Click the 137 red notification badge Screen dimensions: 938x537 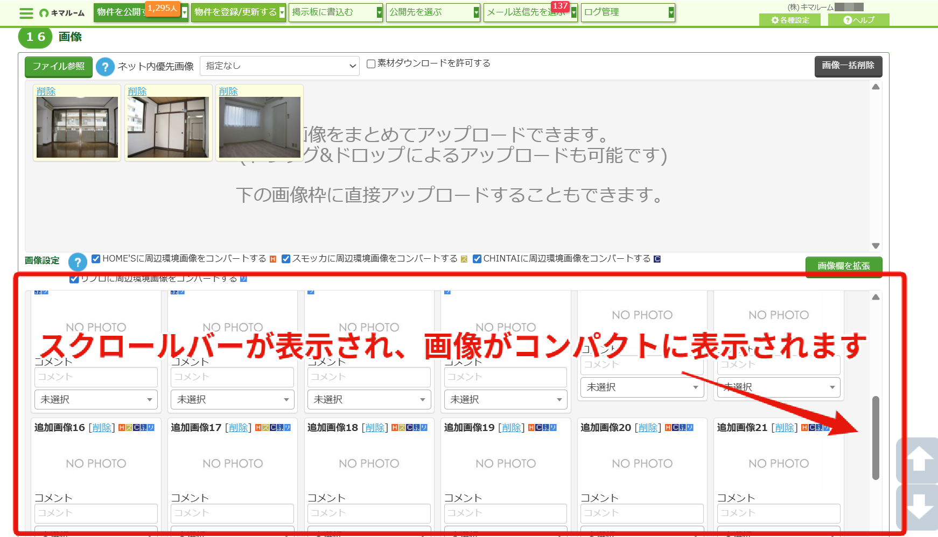pyautogui.click(x=560, y=6)
